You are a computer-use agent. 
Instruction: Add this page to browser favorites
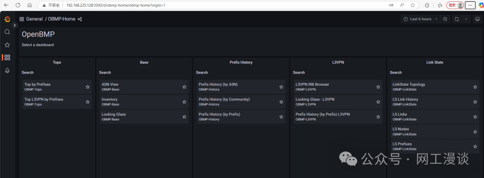click(412, 5)
